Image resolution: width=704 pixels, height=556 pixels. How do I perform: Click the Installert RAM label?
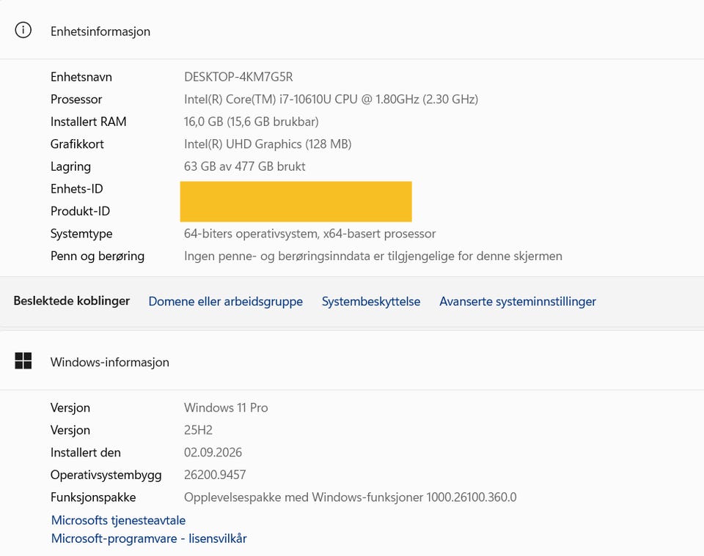[89, 122]
